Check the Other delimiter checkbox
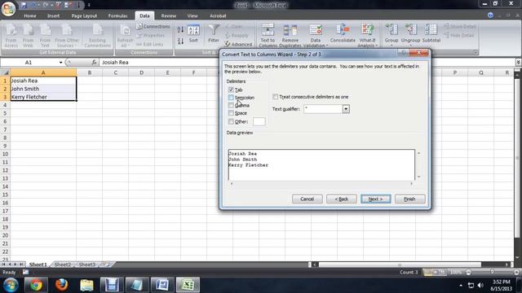This screenshot has height=293, width=522. (x=231, y=121)
